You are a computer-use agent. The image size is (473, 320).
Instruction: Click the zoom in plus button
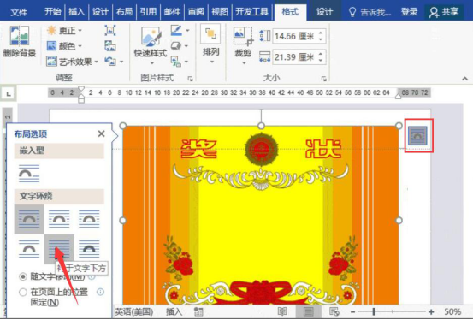pos(431,311)
